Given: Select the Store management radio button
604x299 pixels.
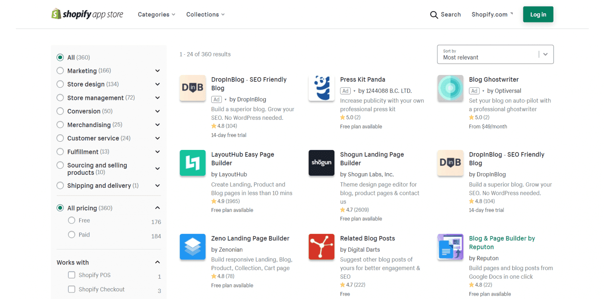Looking at the screenshot, I should [60, 98].
